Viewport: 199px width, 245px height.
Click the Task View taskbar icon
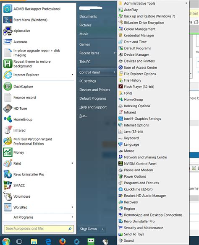tap(19, 242)
